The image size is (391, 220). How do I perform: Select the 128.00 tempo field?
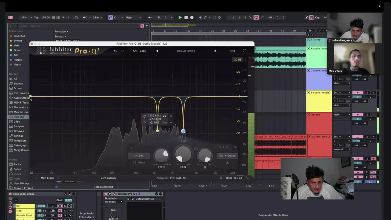pyautogui.click(x=45, y=17)
